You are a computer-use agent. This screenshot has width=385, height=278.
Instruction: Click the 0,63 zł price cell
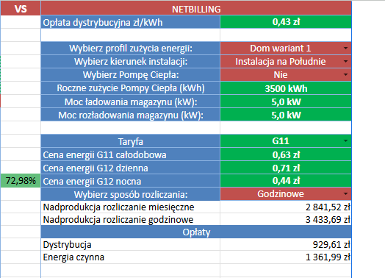point(286,154)
